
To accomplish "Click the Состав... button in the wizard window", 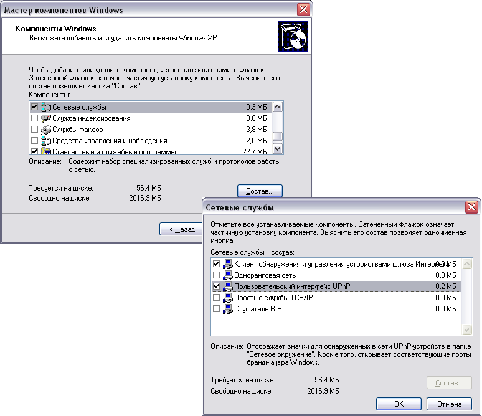I will [x=260, y=191].
